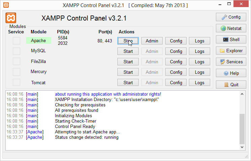The height and width of the screenshot is (161, 251).
Task: Open the Help button
Action: coord(231,73)
